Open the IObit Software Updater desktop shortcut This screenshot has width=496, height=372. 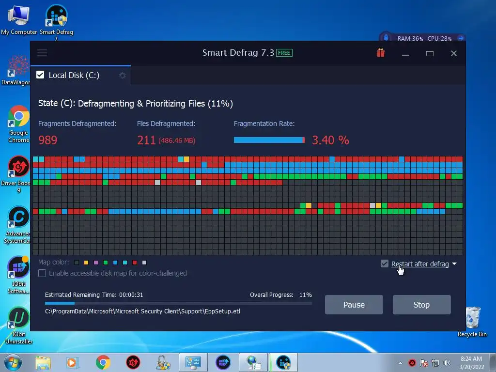tap(18, 275)
